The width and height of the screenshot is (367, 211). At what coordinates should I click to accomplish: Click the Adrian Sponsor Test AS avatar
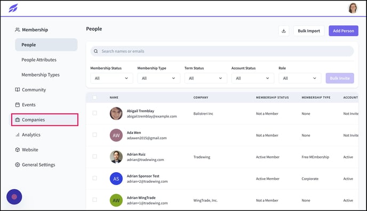(116, 179)
